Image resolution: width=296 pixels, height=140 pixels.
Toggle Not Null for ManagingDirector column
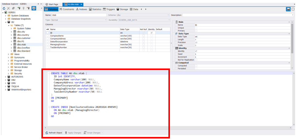tap(144, 44)
